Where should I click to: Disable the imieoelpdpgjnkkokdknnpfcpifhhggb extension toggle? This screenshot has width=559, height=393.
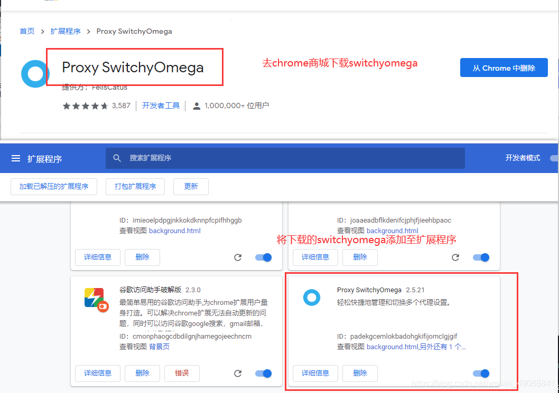coord(264,257)
